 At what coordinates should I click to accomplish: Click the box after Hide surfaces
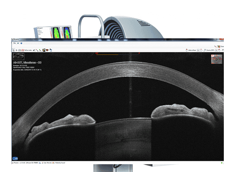[x=198, y=50]
